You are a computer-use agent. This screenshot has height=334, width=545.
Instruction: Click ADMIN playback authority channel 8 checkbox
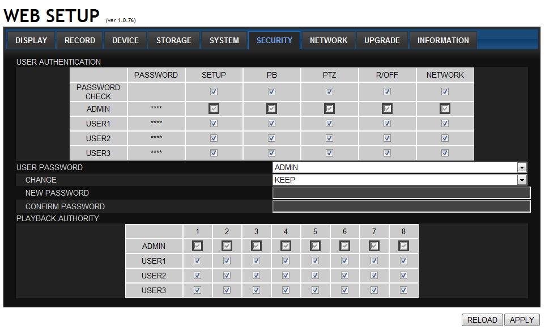coord(403,246)
